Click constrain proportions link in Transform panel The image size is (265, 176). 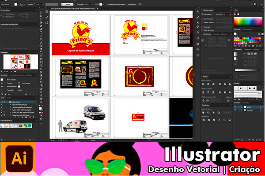pyautogui.click(x=229, y=40)
